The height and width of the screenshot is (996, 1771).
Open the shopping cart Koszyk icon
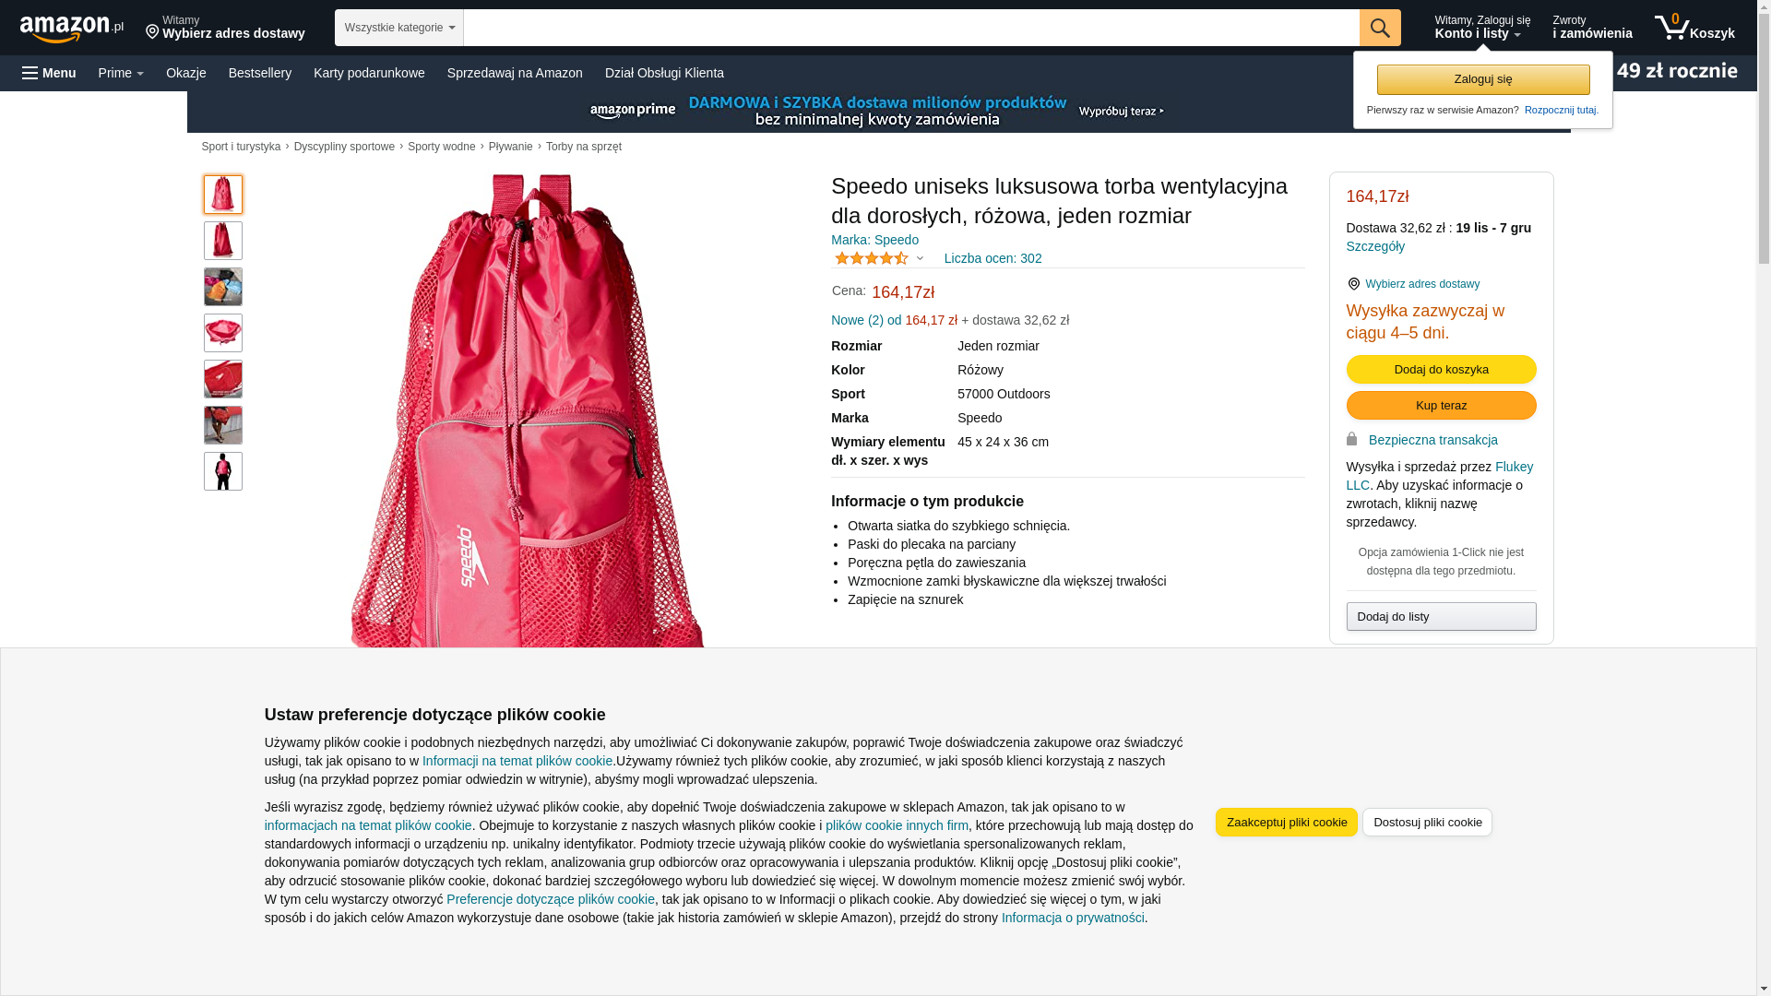pos(1694,28)
